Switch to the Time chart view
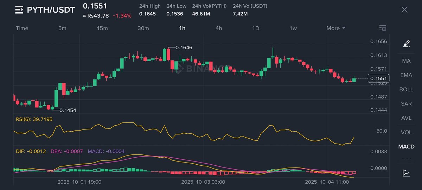The image size is (422, 190). point(22,28)
